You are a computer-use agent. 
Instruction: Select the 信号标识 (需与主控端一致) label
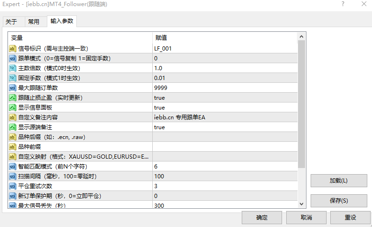pos(53,49)
